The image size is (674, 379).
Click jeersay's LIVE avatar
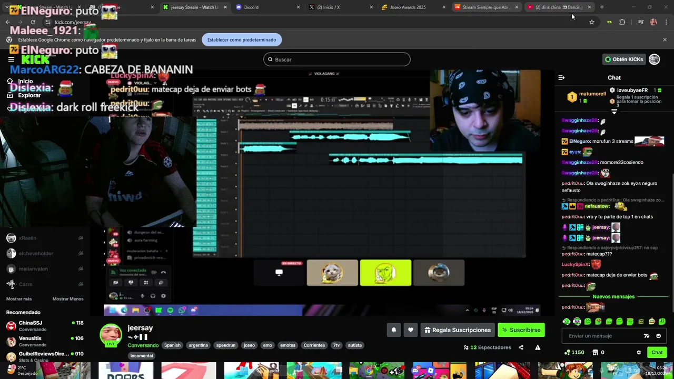pos(111,335)
